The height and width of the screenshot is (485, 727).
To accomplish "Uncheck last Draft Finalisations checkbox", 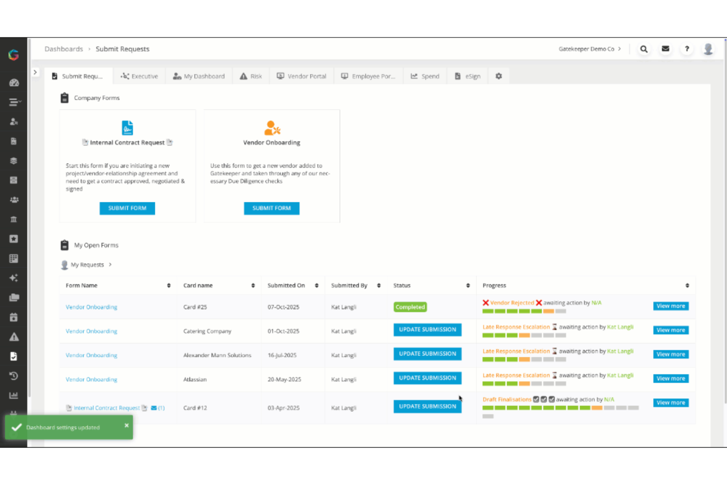I will [551, 399].
